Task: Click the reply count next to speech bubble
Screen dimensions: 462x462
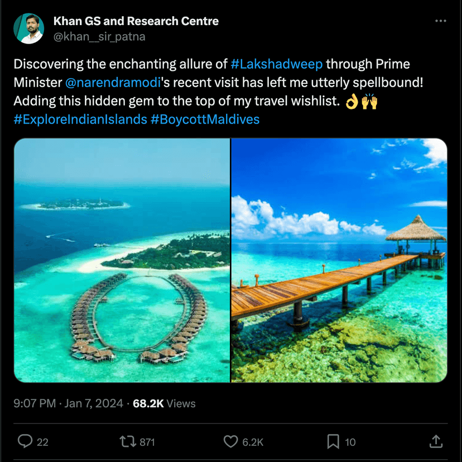Action: pyautogui.click(x=42, y=442)
